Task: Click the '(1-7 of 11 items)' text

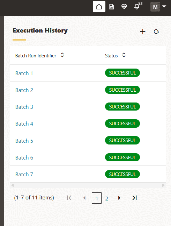Action: [x=34, y=198]
